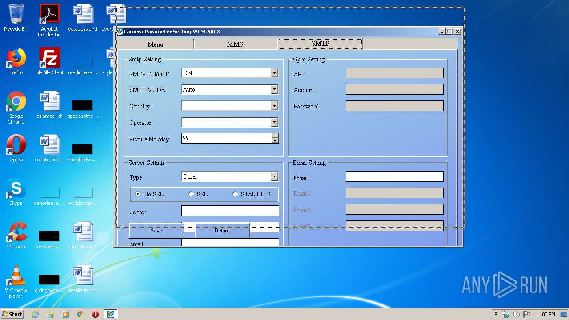Open Action Center flag icon
This screenshot has width=569, height=320.
tap(527, 314)
